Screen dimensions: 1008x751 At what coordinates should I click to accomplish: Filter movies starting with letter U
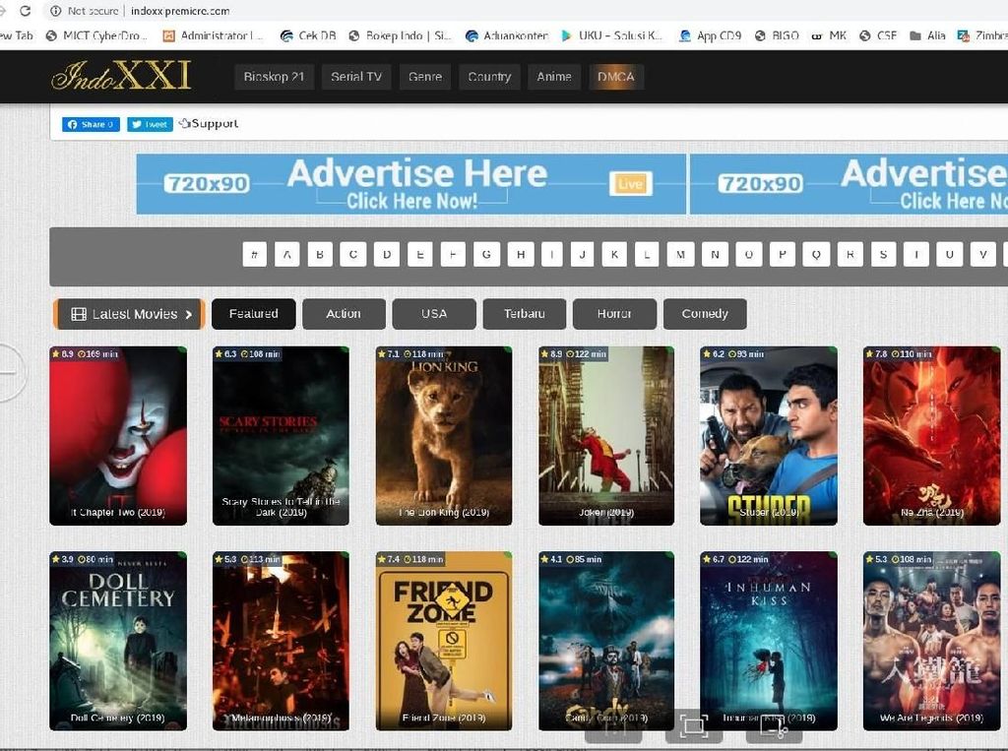pos(950,255)
